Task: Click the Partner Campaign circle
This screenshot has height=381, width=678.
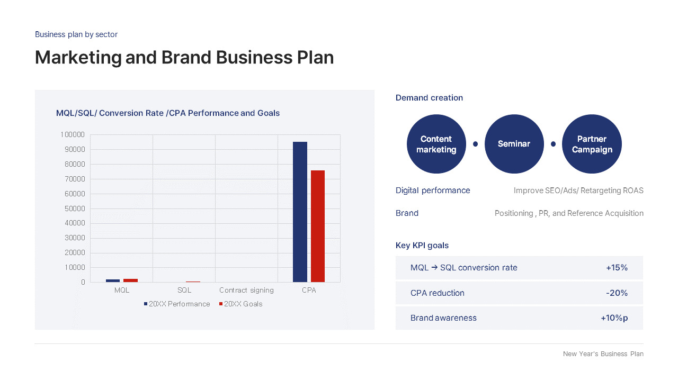Action: 592,144
